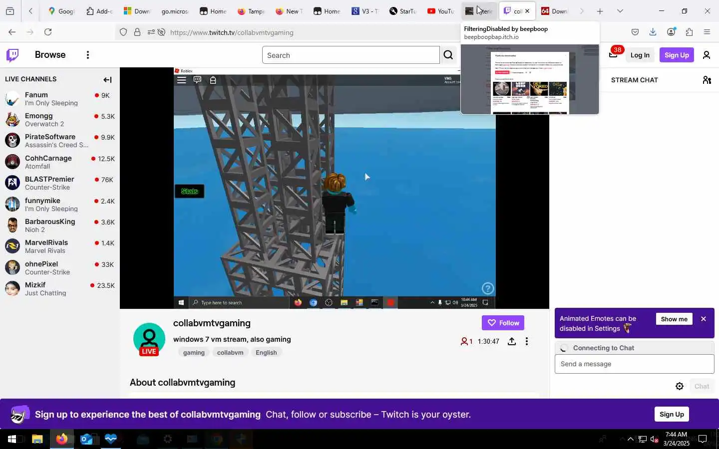Open Firefox downloads icon
The height and width of the screenshot is (449, 719).
[x=653, y=32]
